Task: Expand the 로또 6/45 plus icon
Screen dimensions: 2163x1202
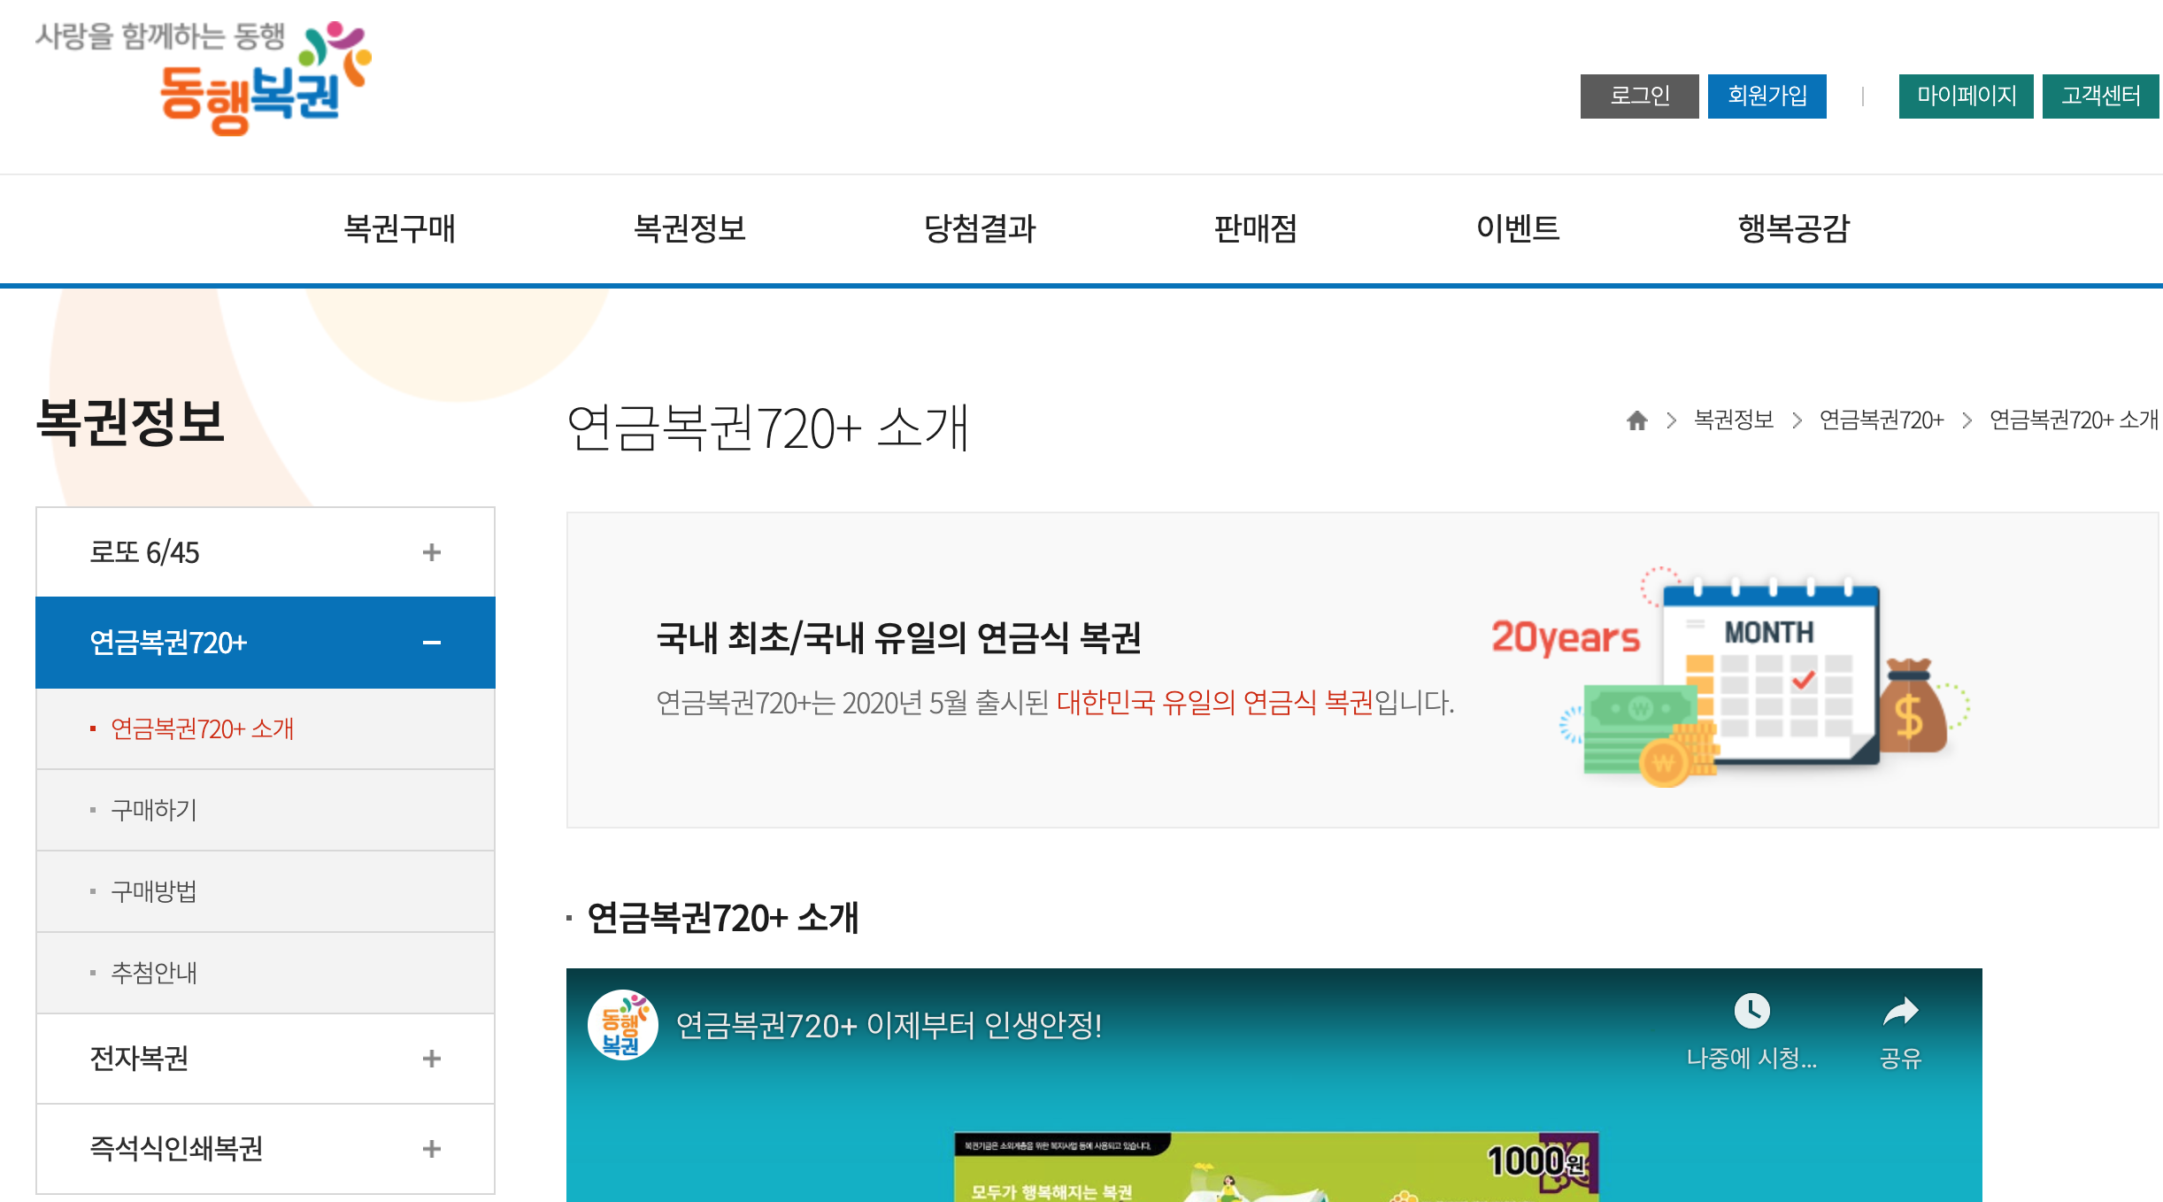Action: (x=431, y=552)
